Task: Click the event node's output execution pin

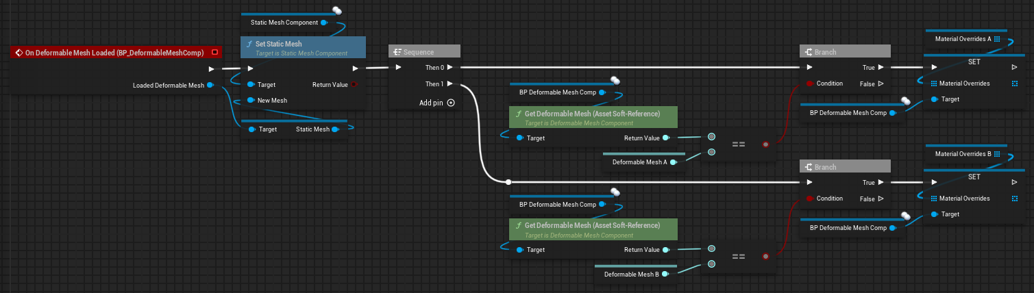Action: tap(211, 68)
